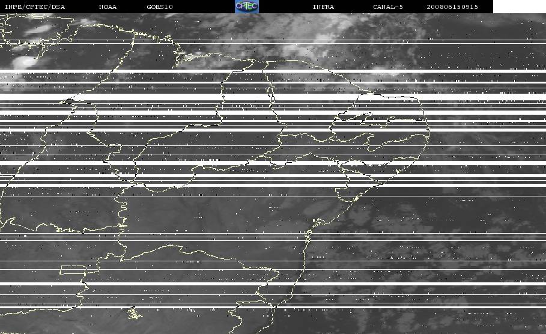Image resolution: width=546 pixels, height=334 pixels.
Task: Click empty black header area between GOES10 and logo
Action: (x=204, y=7)
